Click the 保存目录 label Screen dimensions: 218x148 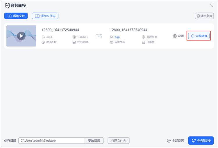pyautogui.click(x=10, y=140)
